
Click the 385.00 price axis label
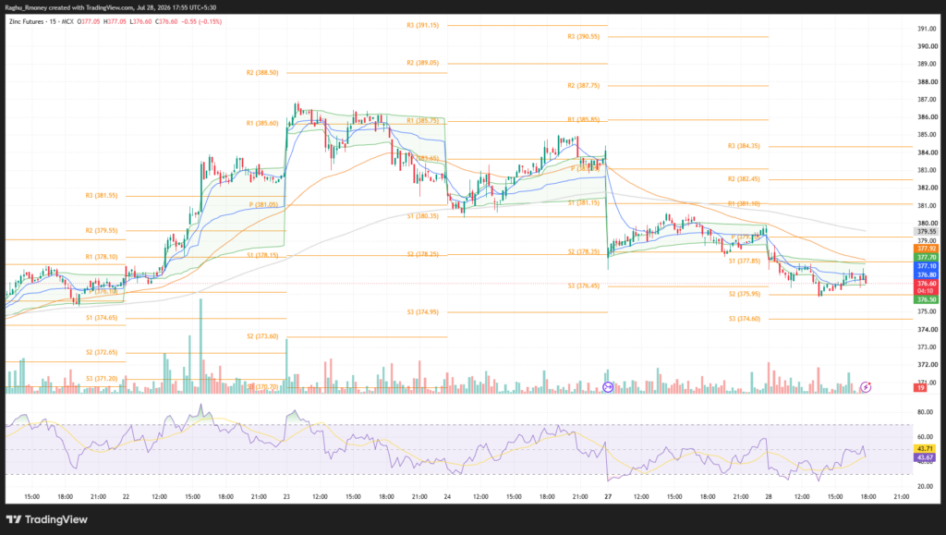[928, 135]
